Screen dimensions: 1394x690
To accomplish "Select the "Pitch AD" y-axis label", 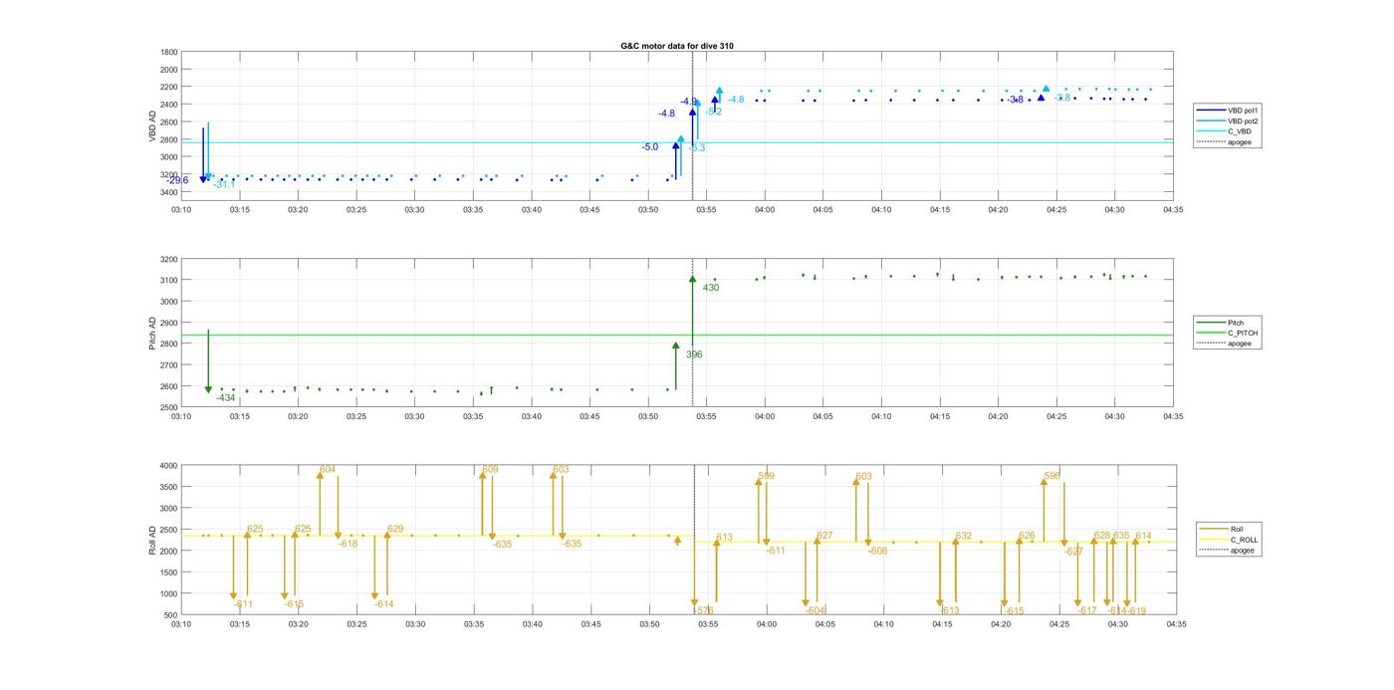I will click(153, 333).
